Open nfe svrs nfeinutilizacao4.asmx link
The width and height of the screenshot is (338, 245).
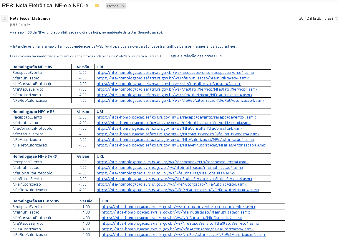(x=170, y=168)
